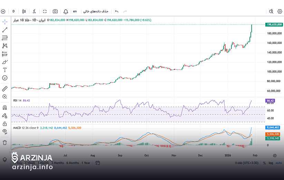Open the D timeframe interval dropdown
Screen dimensions: 284x180
tap(13, 11)
